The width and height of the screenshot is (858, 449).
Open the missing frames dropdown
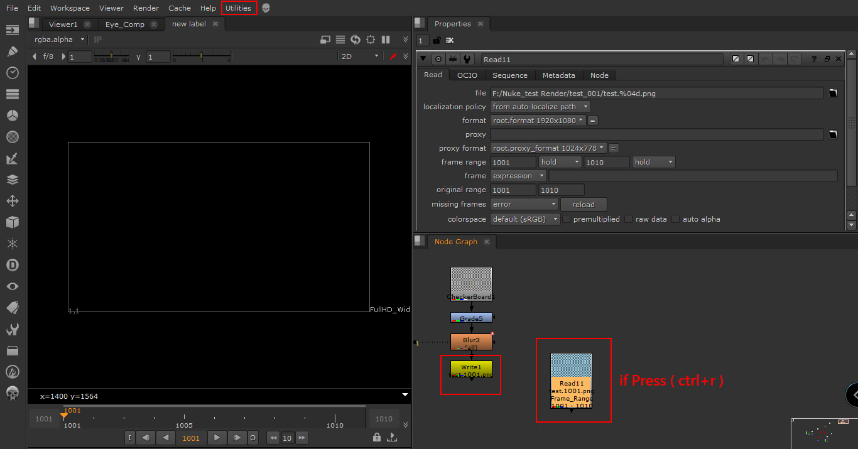524,203
